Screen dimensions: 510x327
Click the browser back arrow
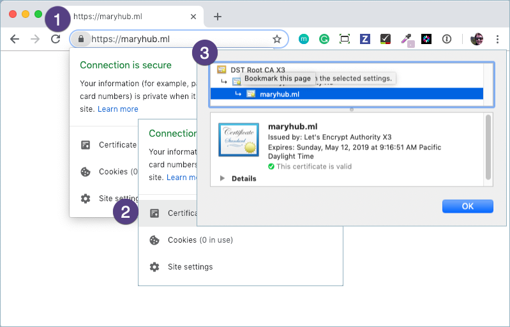[x=15, y=40]
